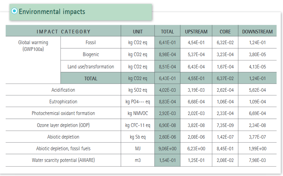Select the Environmental impacts heading text
This screenshot has width=283, height=176.
[x=52, y=12]
